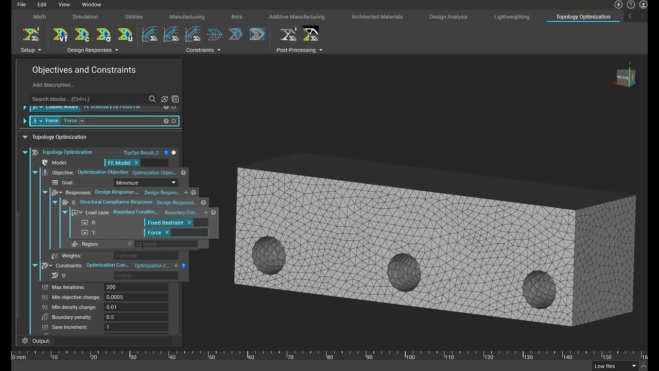Click the plus icon on Responses row
The width and height of the screenshot is (659, 371).
point(186,192)
